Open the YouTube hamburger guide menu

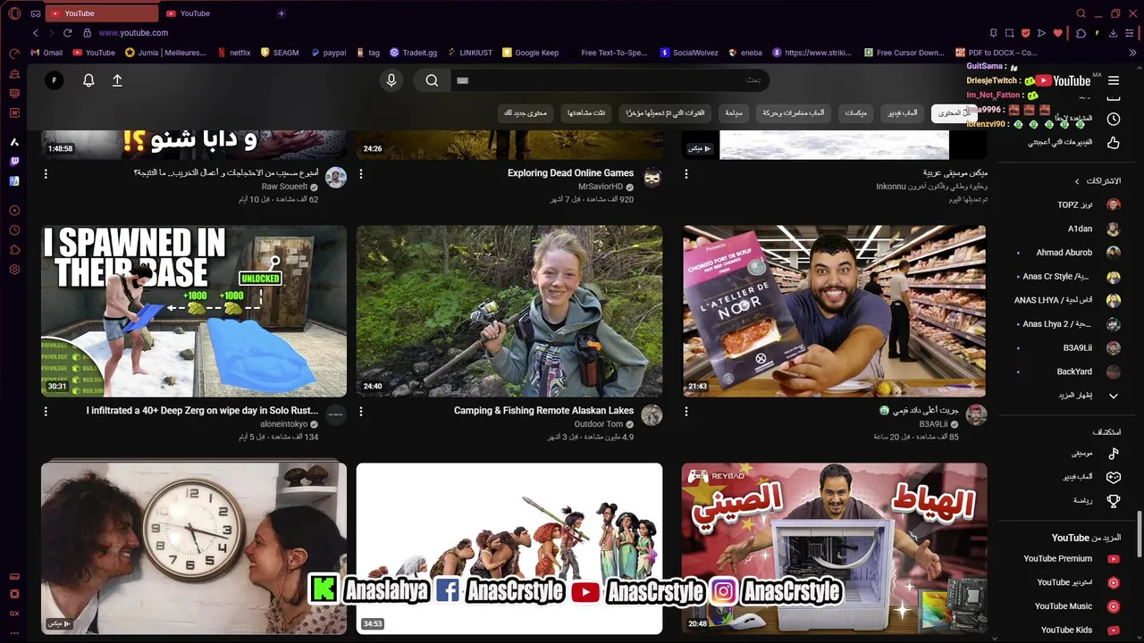1114,80
